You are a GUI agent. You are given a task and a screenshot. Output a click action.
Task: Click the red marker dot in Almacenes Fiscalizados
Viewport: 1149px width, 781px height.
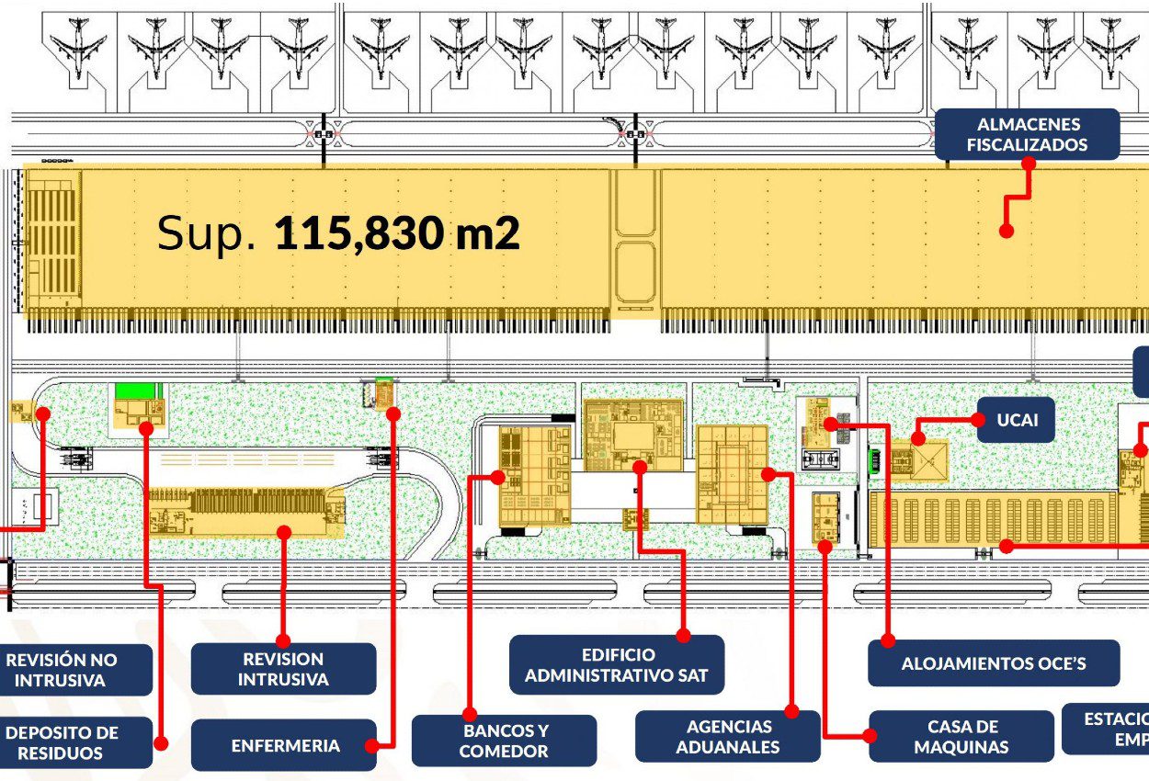(1006, 231)
